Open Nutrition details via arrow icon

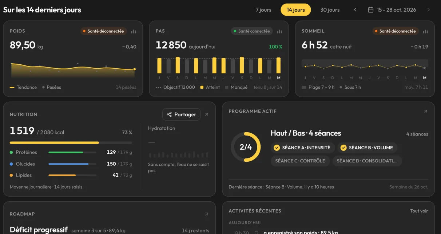pyautogui.click(x=206, y=114)
